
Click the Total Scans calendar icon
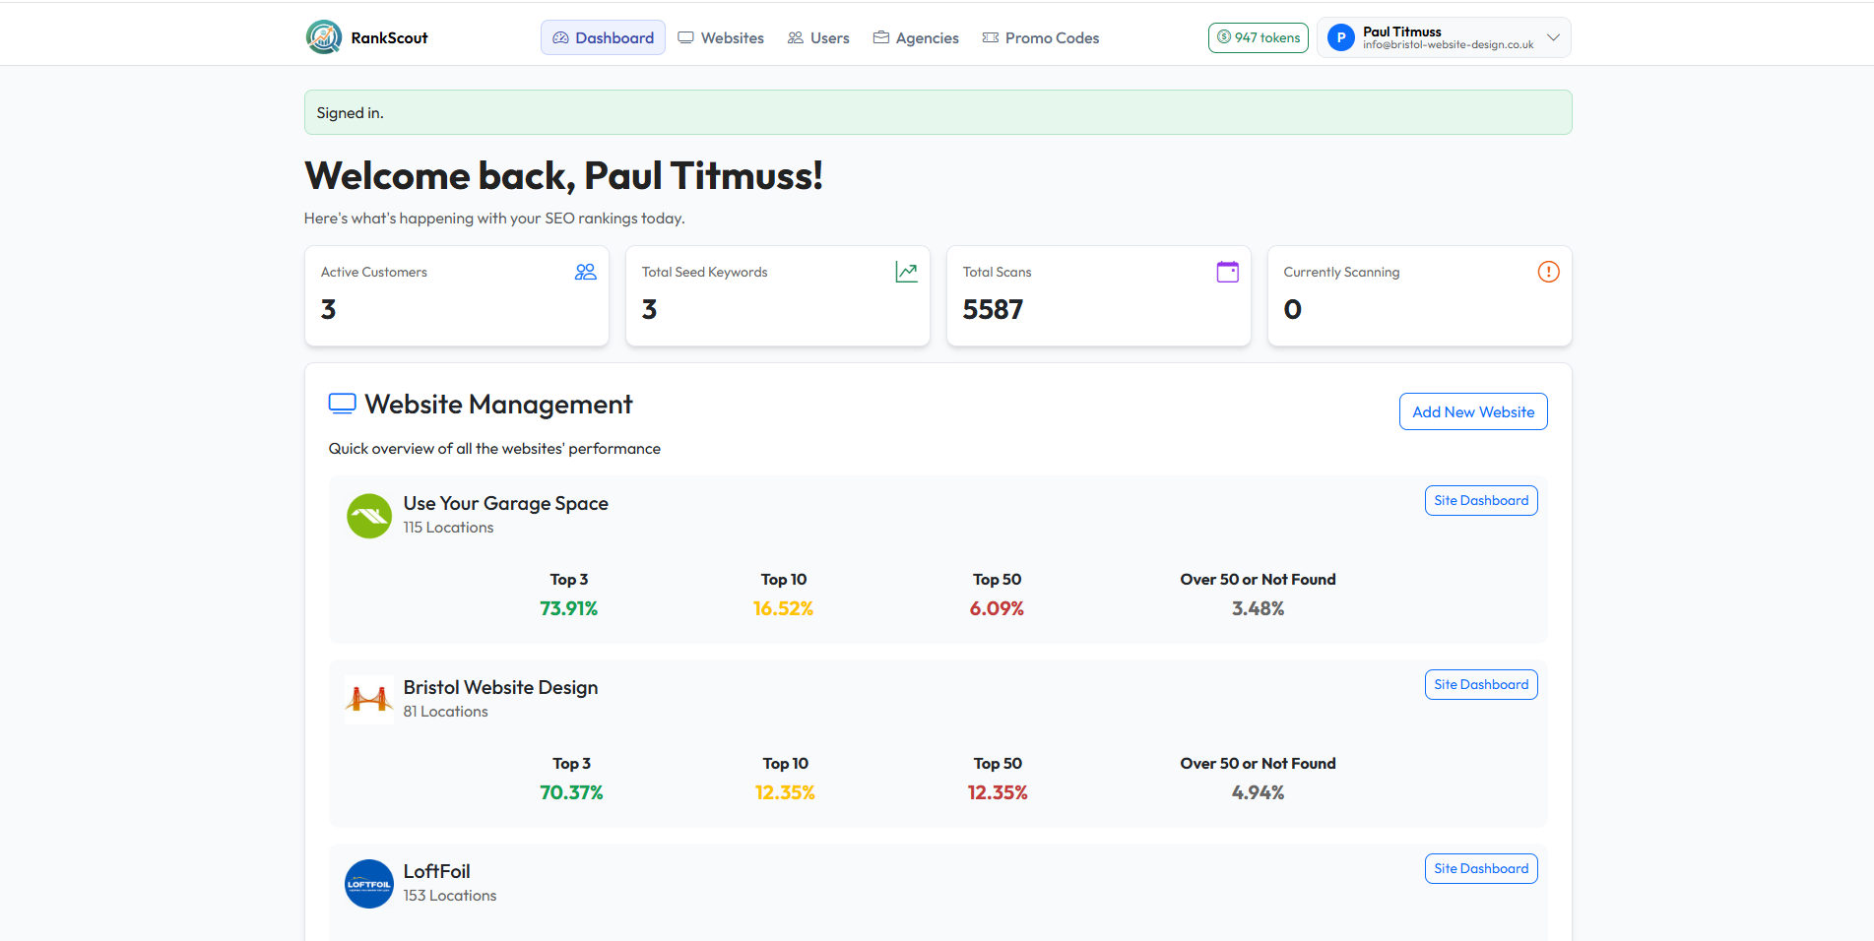coord(1227,272)
